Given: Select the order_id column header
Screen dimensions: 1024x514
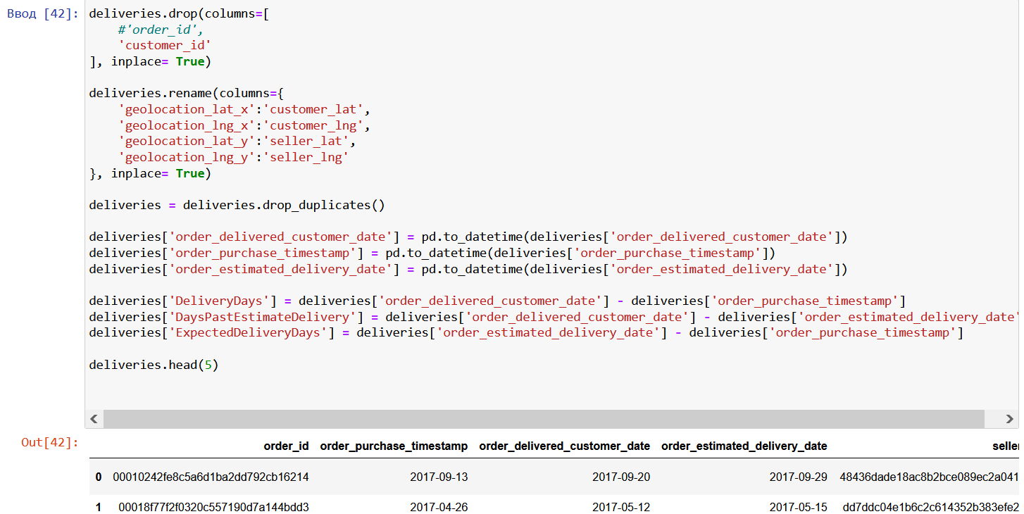Looking at the screenshot, I should [286, 446].
